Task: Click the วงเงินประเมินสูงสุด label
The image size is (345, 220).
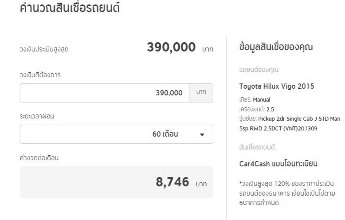Action: [x=44, y=49]
